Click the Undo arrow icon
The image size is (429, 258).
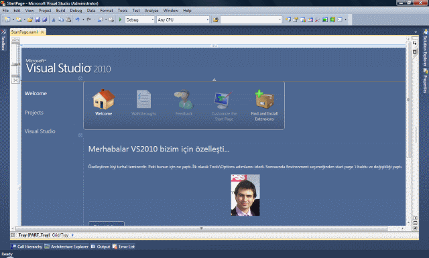coord(78,19)
